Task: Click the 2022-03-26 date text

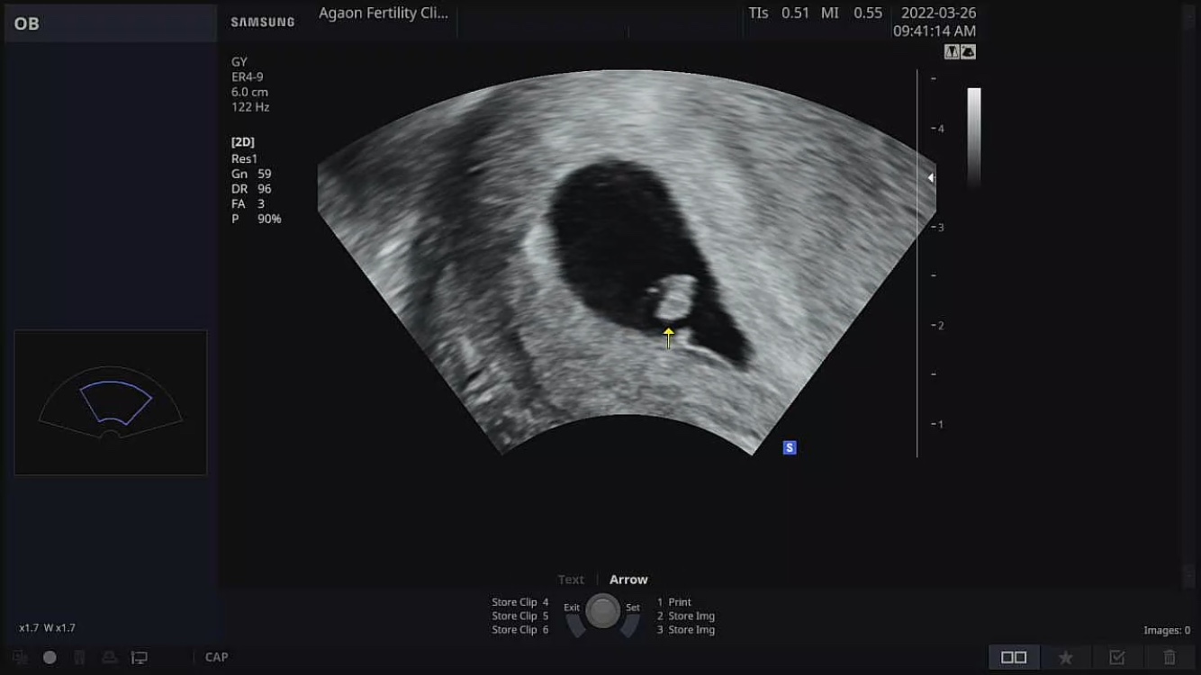Action: 940,13
